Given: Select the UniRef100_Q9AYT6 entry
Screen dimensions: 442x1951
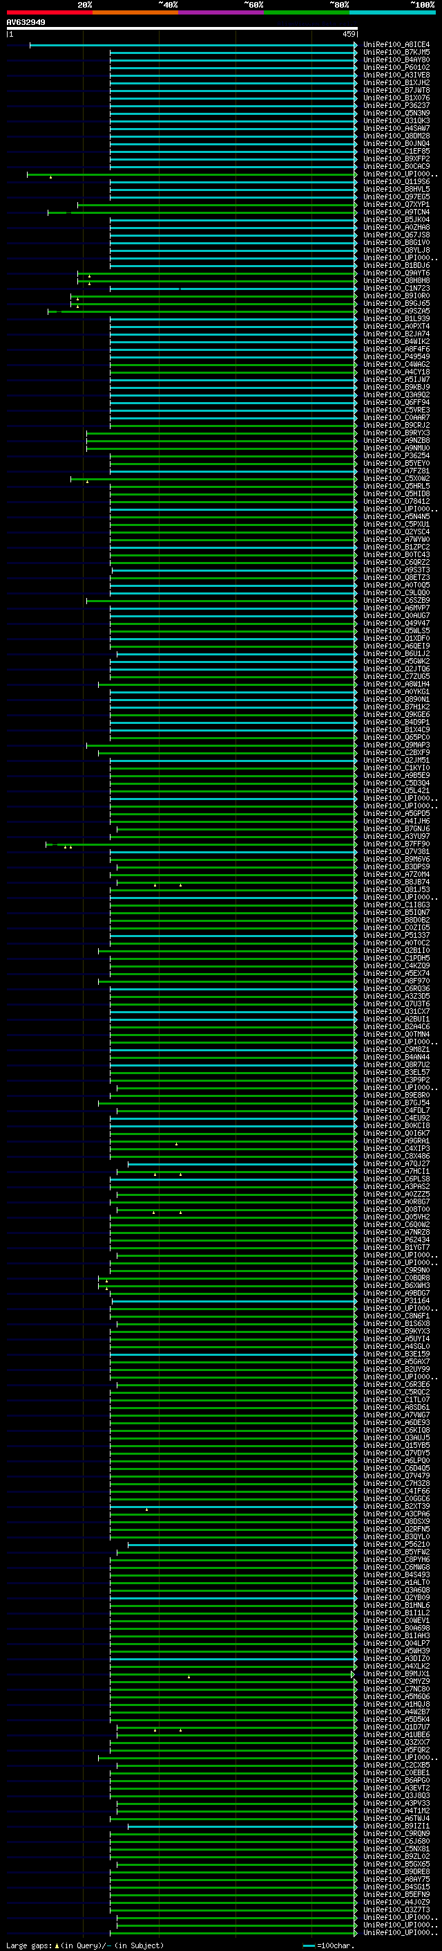Looking at the screenshot, I should 396,273.
